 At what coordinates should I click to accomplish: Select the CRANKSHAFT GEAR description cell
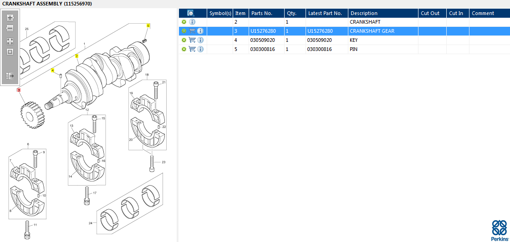pyautogui.click(x=383, y=31)
